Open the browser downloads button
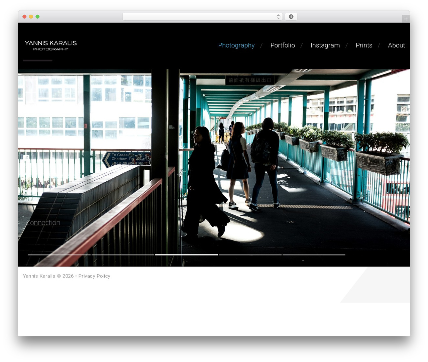This screenshot has height=362, width=428. (291, 17)
